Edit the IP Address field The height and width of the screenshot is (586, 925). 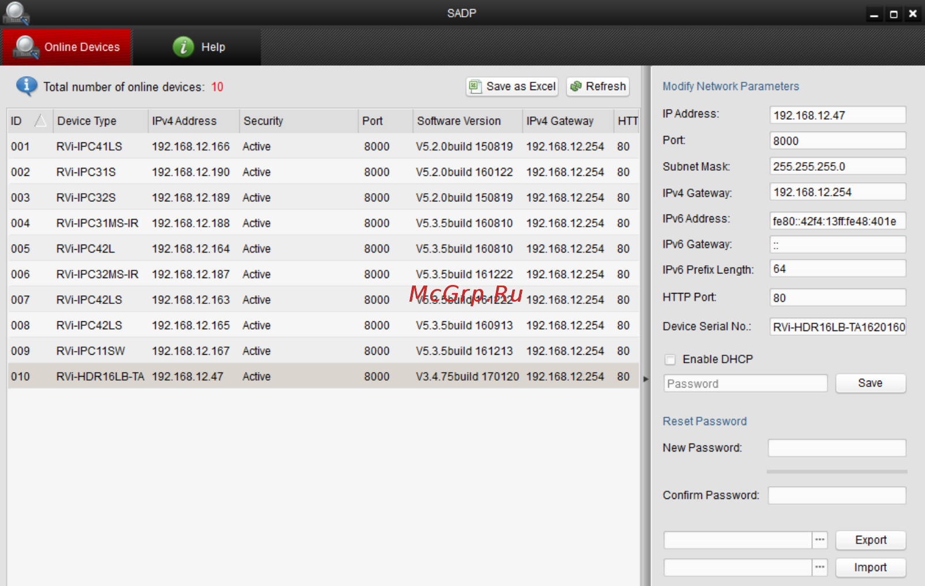coord(837,115)
